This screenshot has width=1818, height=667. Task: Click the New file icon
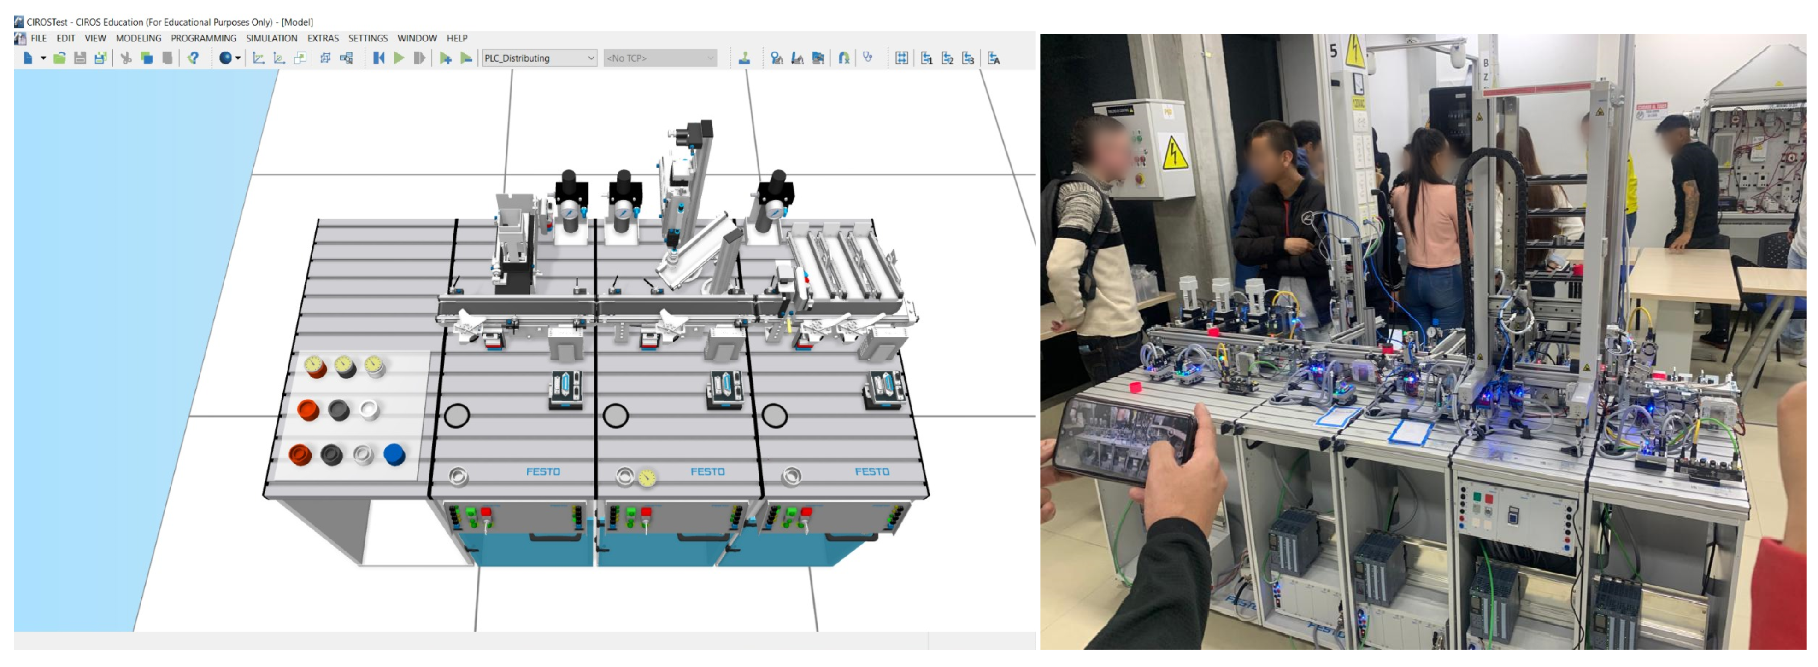pos(28,58)
